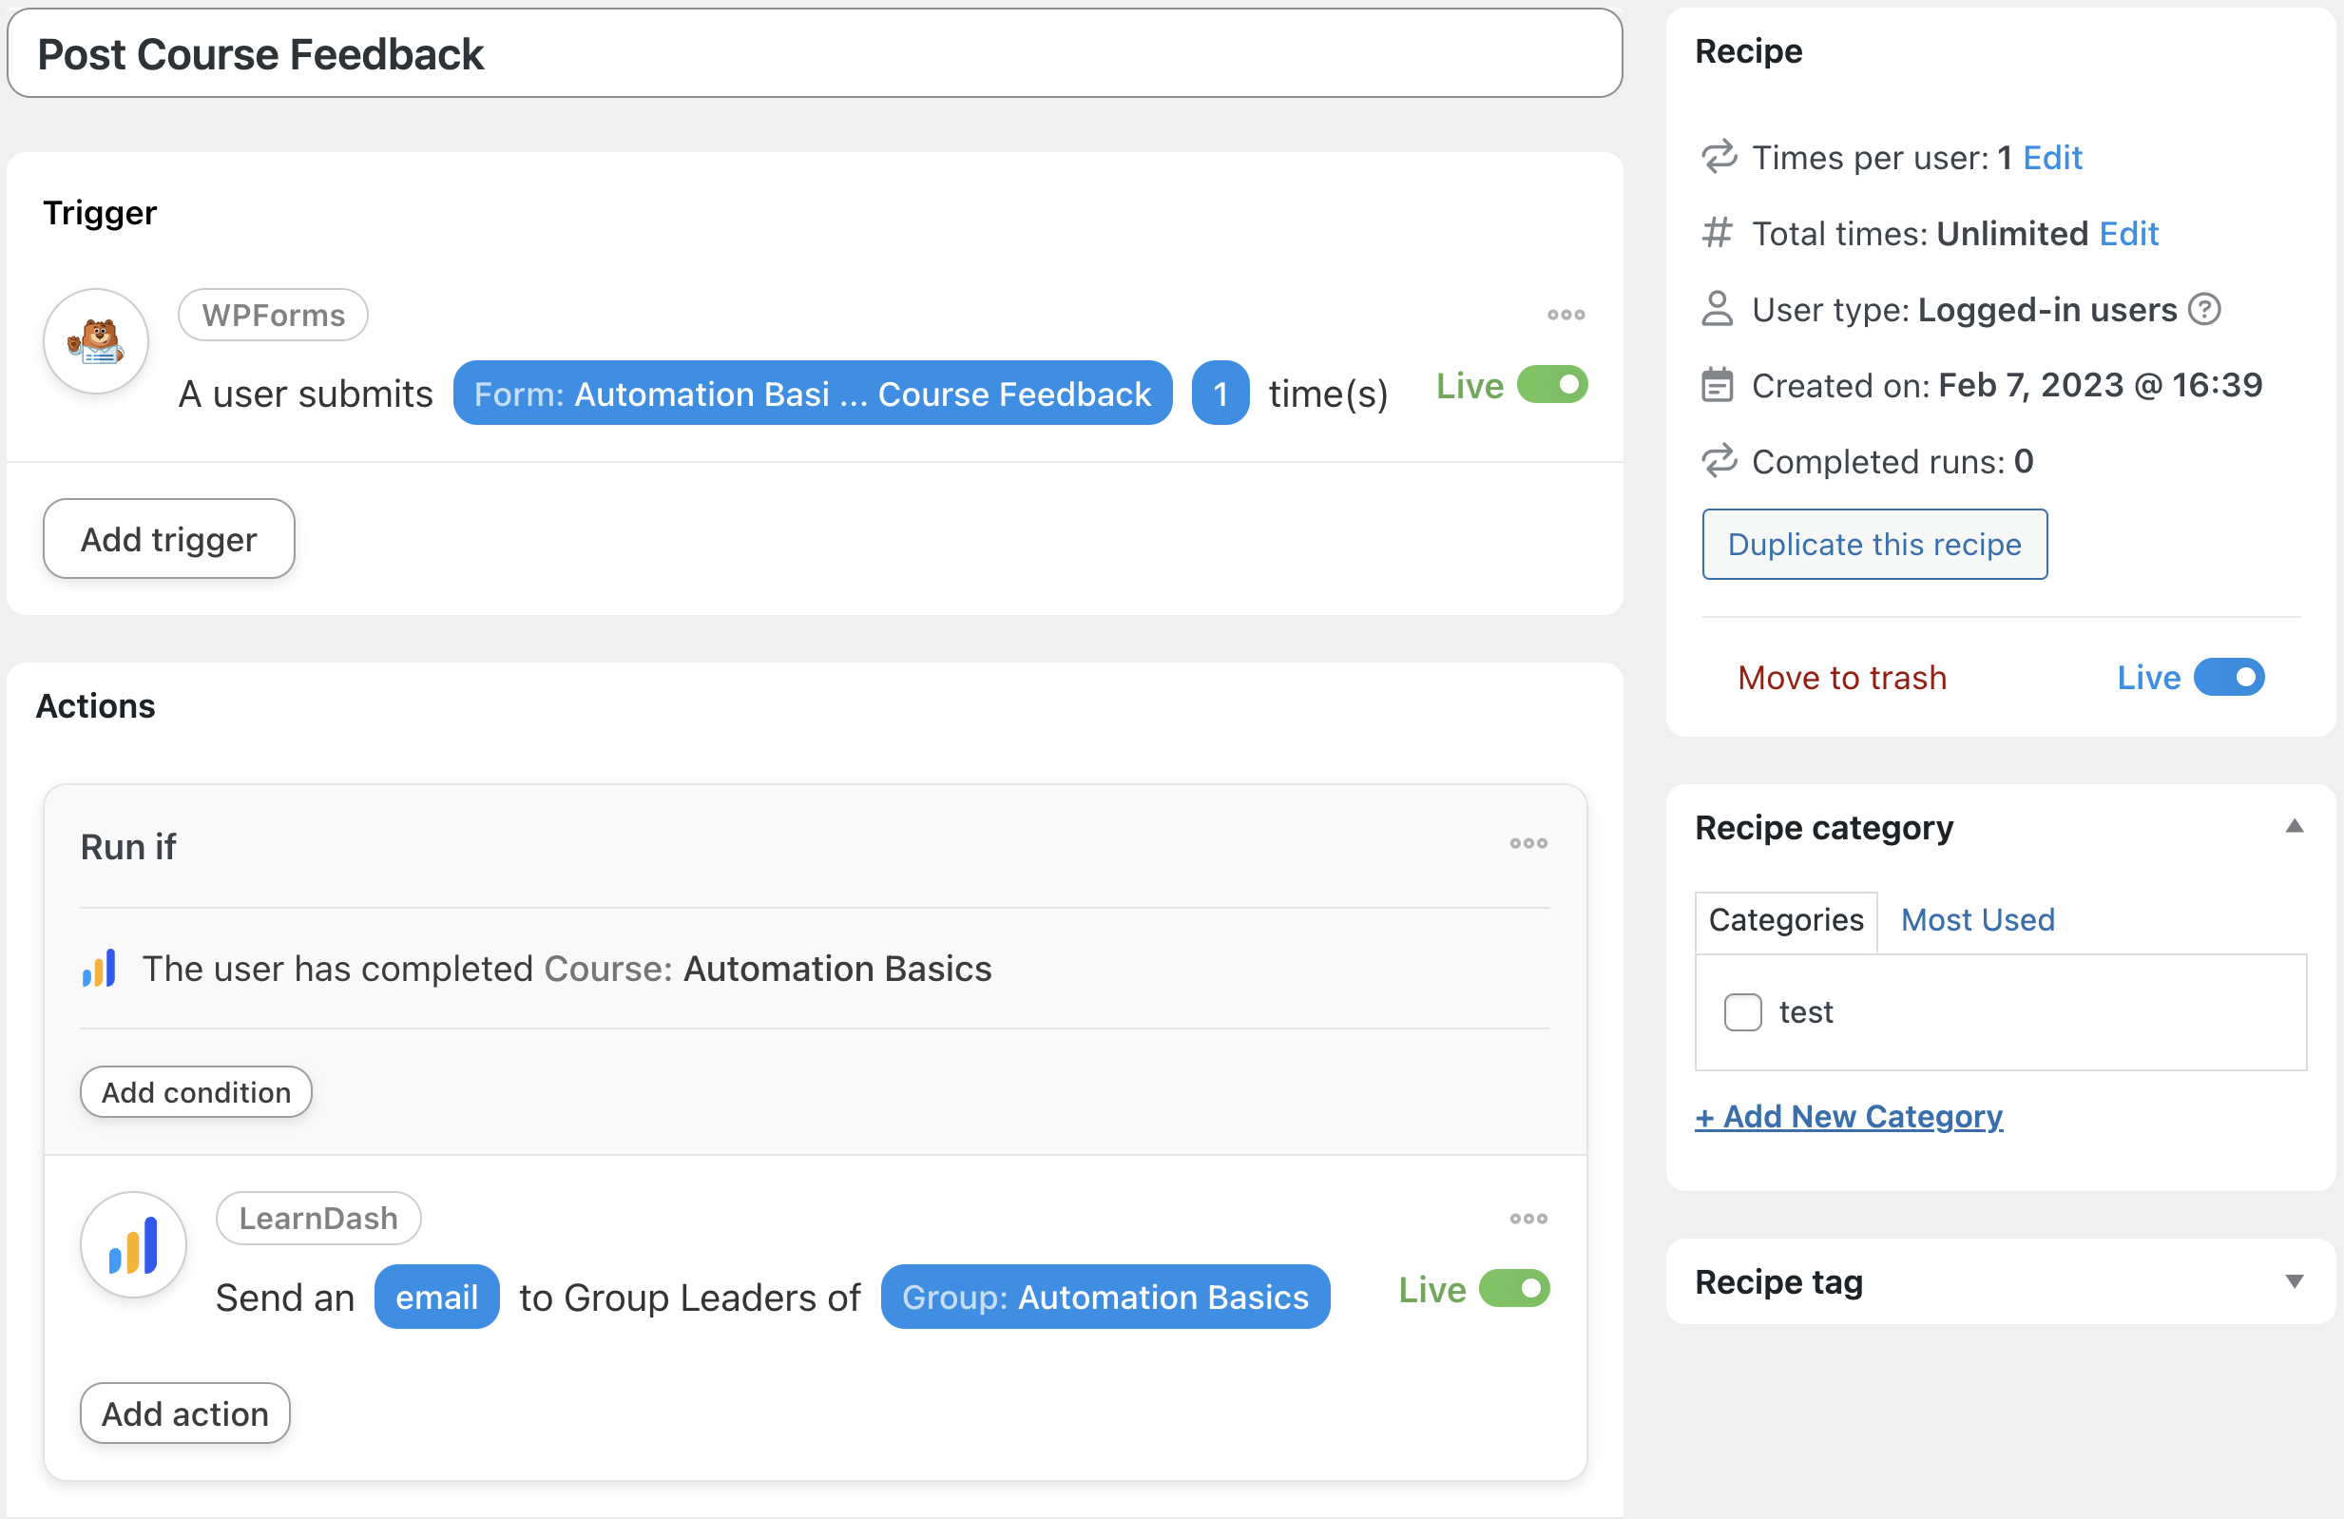The height and width of the screenshot is (1519, 2344).
Task: Open the Run if options menu
Action: point(1527,843)
